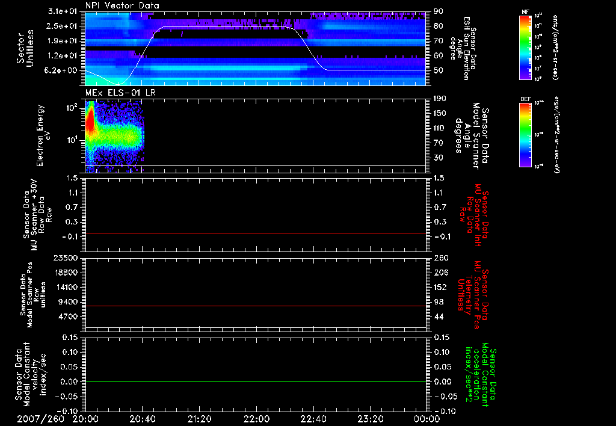Click the red line in the MU Scanner +30V panel
Viewport: 616px width, 426px height.
[256, 233]
